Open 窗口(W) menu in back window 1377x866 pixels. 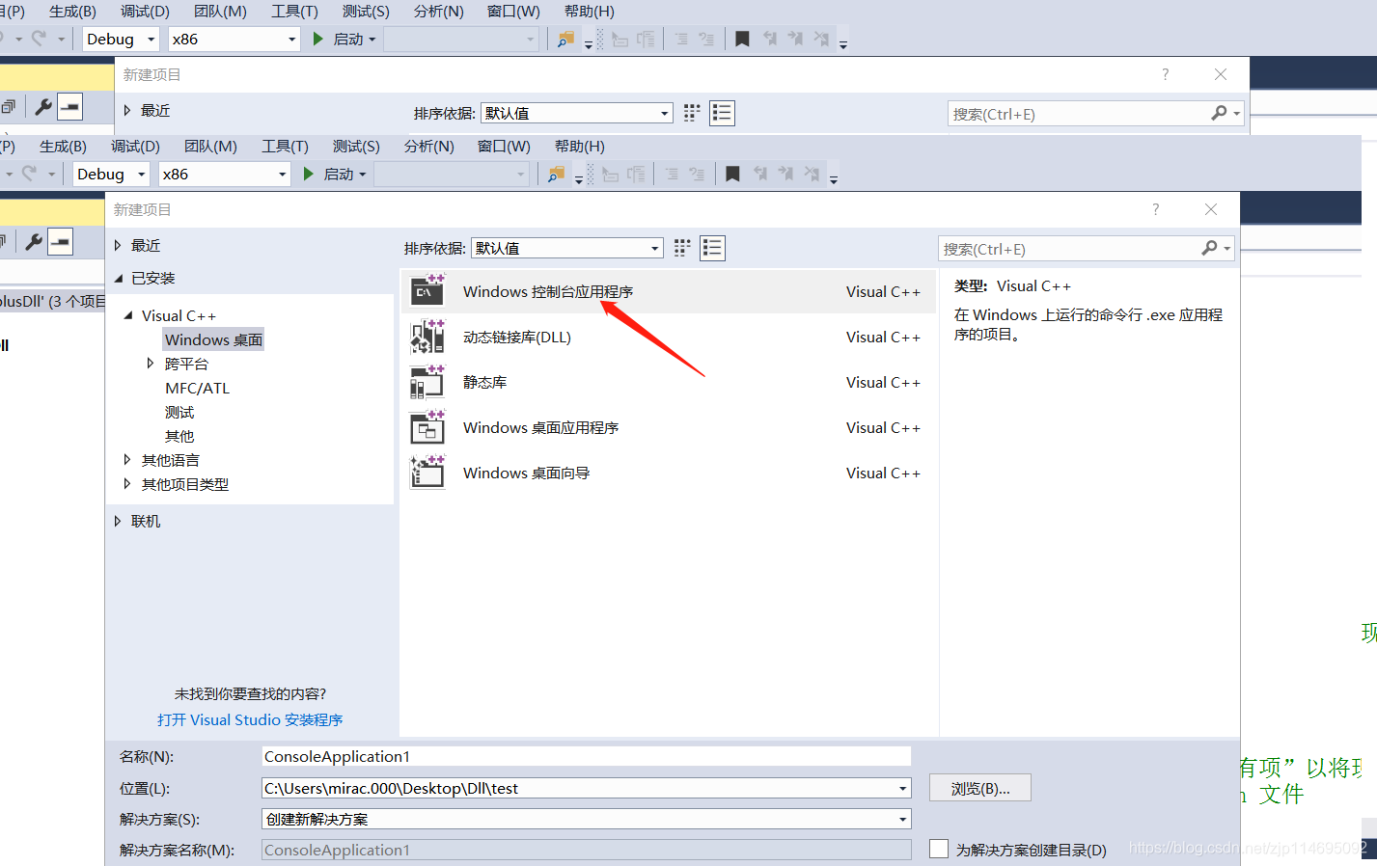pos(513,11)
